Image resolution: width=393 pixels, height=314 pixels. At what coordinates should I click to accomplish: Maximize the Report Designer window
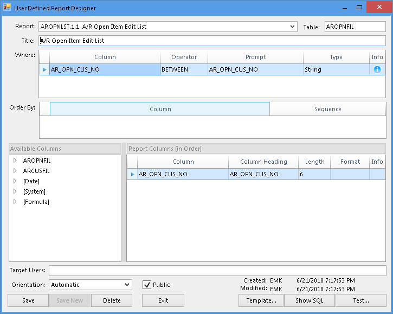[x=359, y=8]
